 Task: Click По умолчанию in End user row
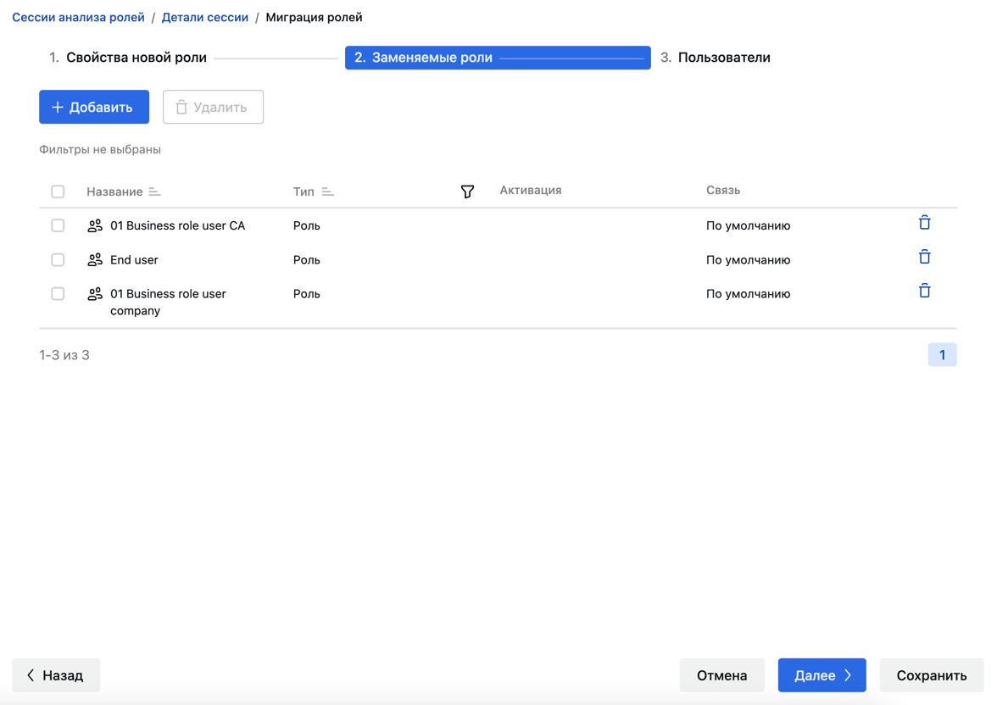click(x=749, y=260)
